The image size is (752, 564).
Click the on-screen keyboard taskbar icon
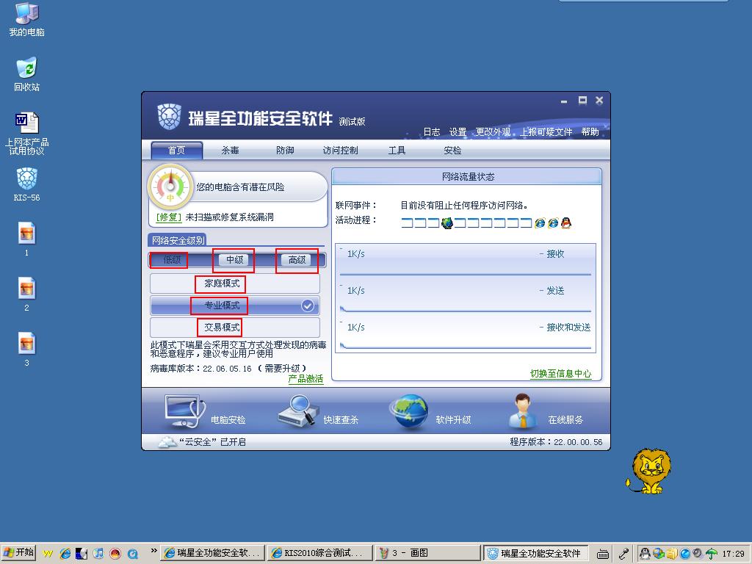click(x=603, y=554)
